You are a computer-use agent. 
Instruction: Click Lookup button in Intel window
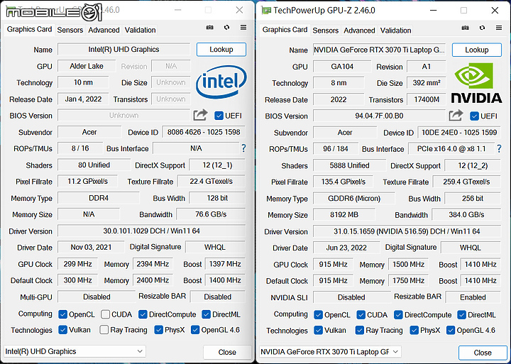(221, 50)
